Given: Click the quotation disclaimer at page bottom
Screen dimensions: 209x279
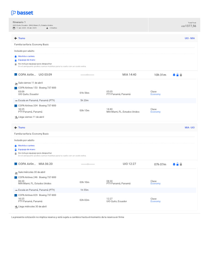Looking at the screenshot, I should [68, 217].
